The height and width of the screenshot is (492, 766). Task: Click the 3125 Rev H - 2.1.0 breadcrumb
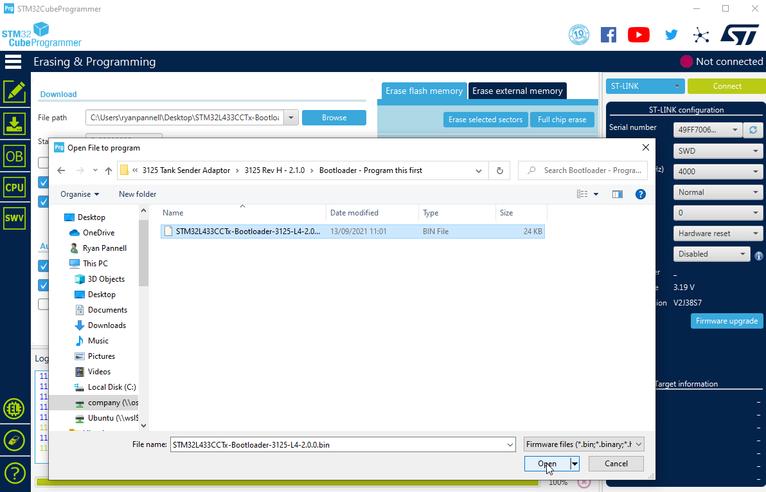click(274, 170)
